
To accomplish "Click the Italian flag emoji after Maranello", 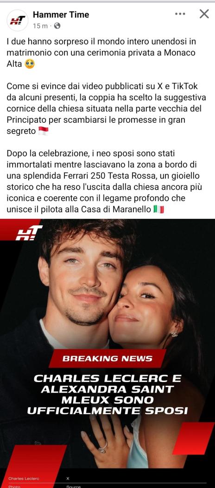I will point(158,210).
